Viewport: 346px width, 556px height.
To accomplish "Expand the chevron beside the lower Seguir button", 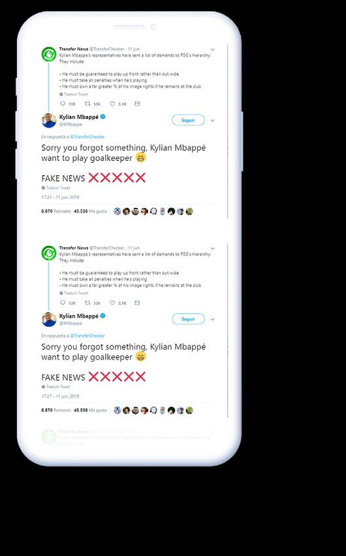I will [212, 319].
